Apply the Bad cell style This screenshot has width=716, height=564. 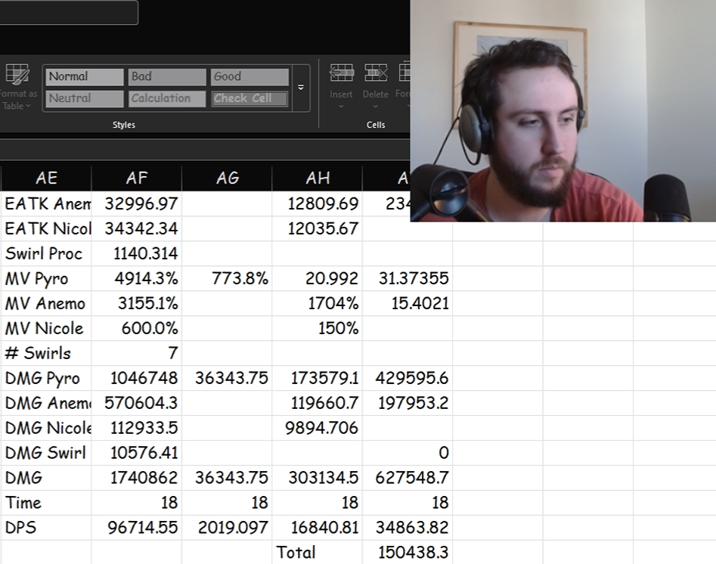(x=167, y=76)
